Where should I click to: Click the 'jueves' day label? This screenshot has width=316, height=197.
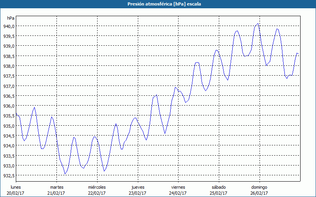point(137,187)
